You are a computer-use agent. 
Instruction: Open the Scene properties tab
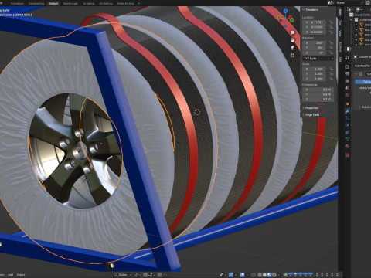tap(347, 88)
